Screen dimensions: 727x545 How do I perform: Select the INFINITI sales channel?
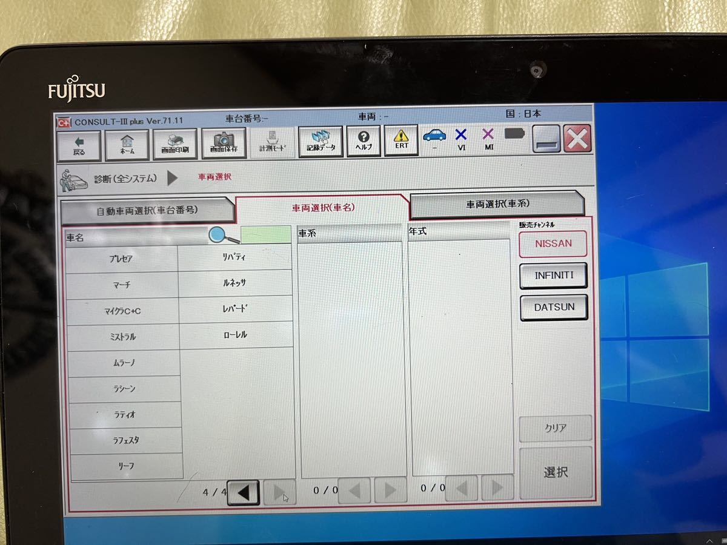click(554, 276)
